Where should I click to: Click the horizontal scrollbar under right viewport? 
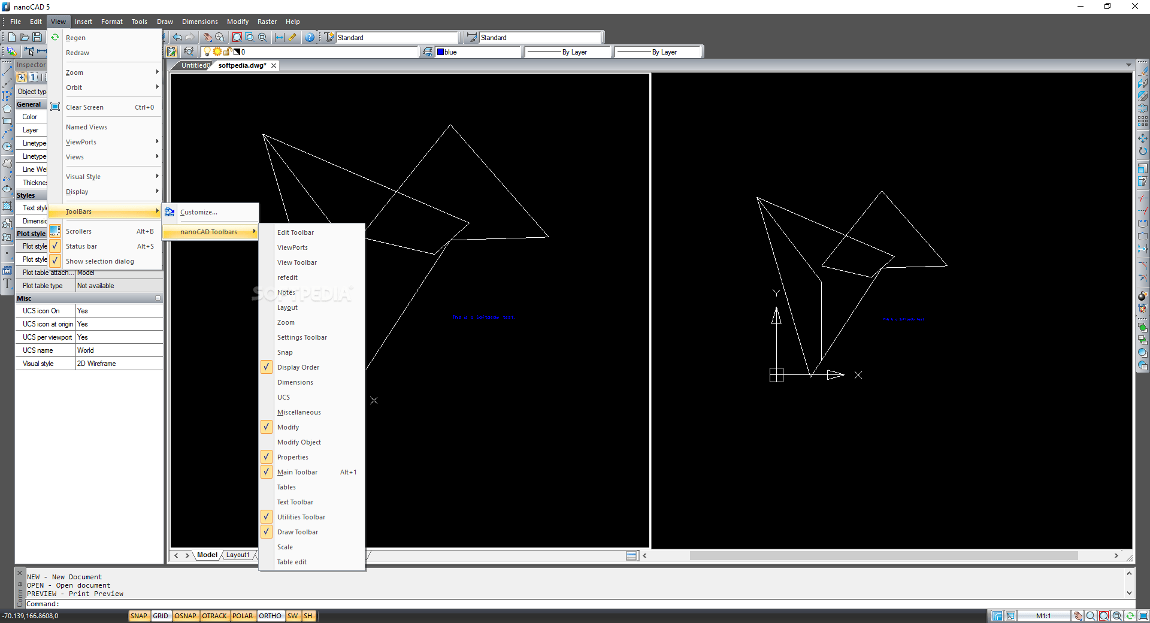click(x=883, y=556)
